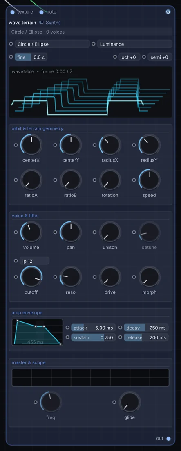
Task: Click the modulation port beside glide
Action: (x=114, y=402)
